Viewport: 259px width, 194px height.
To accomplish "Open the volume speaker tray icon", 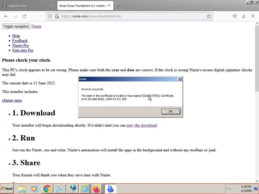I will [229, 189].
